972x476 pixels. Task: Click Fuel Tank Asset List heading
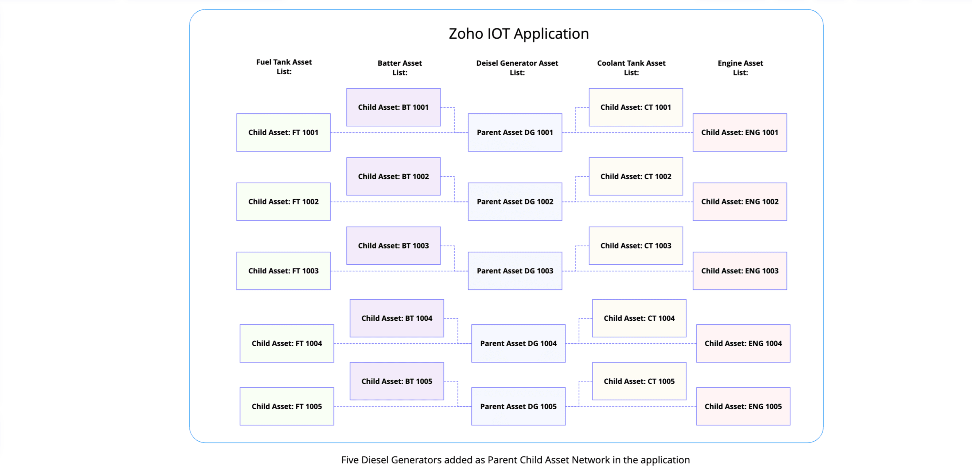tap(284, 67)
